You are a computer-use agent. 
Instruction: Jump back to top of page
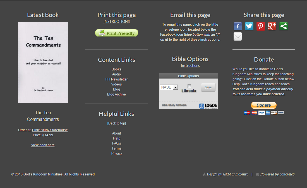[x=116, y=123]
